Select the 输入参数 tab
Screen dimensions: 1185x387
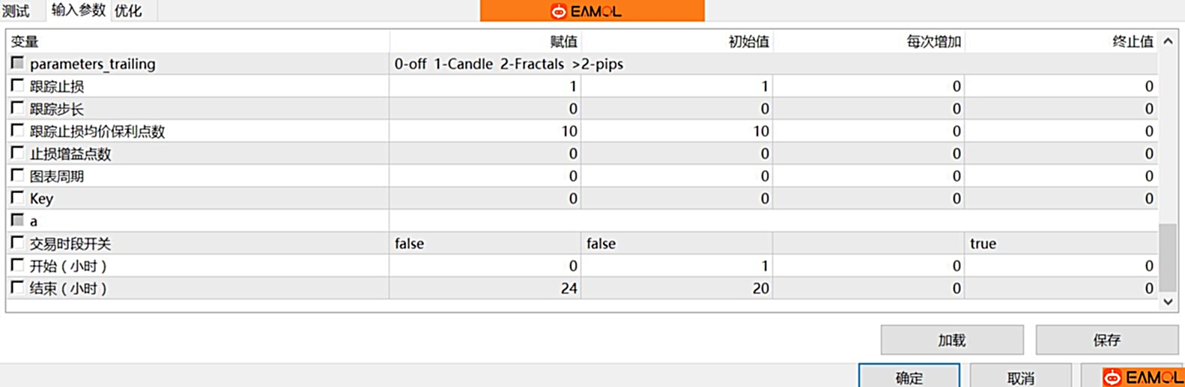coord(78,10)
